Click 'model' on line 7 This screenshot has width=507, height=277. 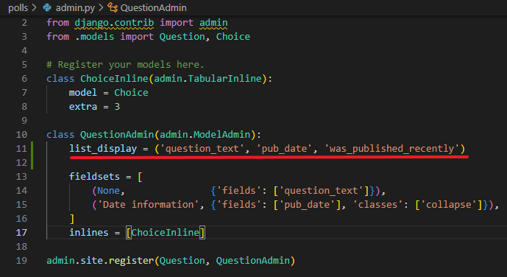click(82, 93)
